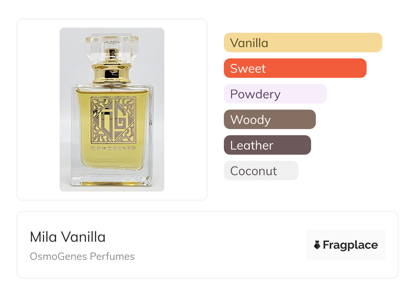This screenshot has height=295, width=415.
Task: Open the OsmoGenes Perfumes brand link
Action: [x=82, y=256]
